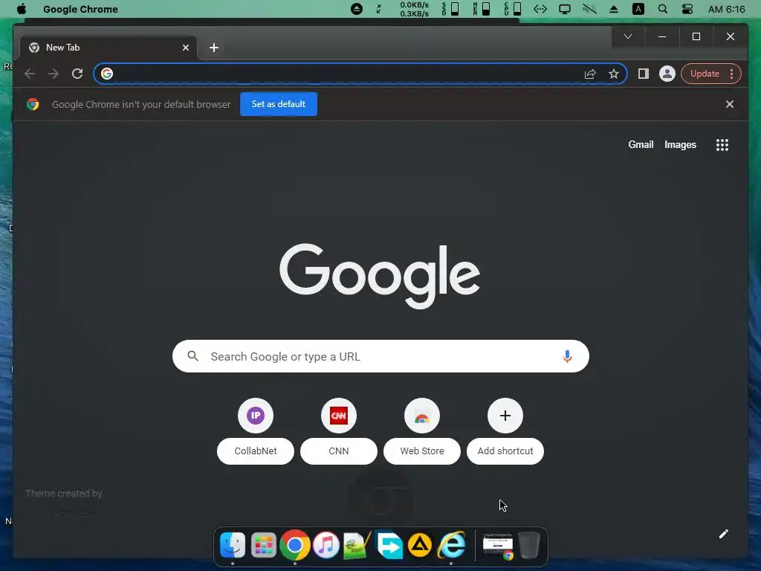Set Chrome as default browser
761x571 pixels.
pos(279,104)
